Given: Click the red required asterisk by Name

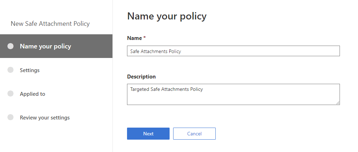Looking at the screenshot, I should [x=144, y=38].
